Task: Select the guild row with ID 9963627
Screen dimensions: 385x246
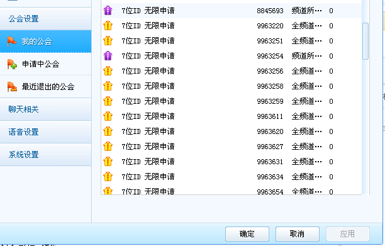Action: pyautogui.click(x=232, y=147)
